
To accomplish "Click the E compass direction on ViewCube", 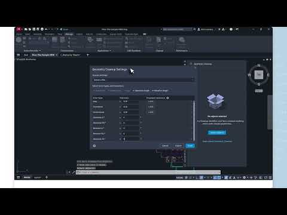I will 268,75.
